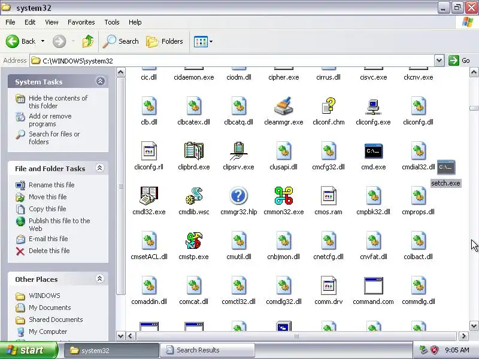This screenshot has width=479, height=359.
Task: Open My Computer in Other Places
Action: click(x=48, y=331)
